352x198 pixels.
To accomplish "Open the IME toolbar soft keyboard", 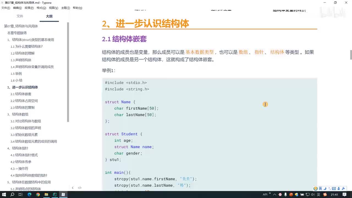I will (x=334, y=189).
